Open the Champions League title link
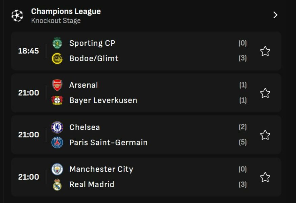This screenshot has height=203, width=296. coord(66,11)
